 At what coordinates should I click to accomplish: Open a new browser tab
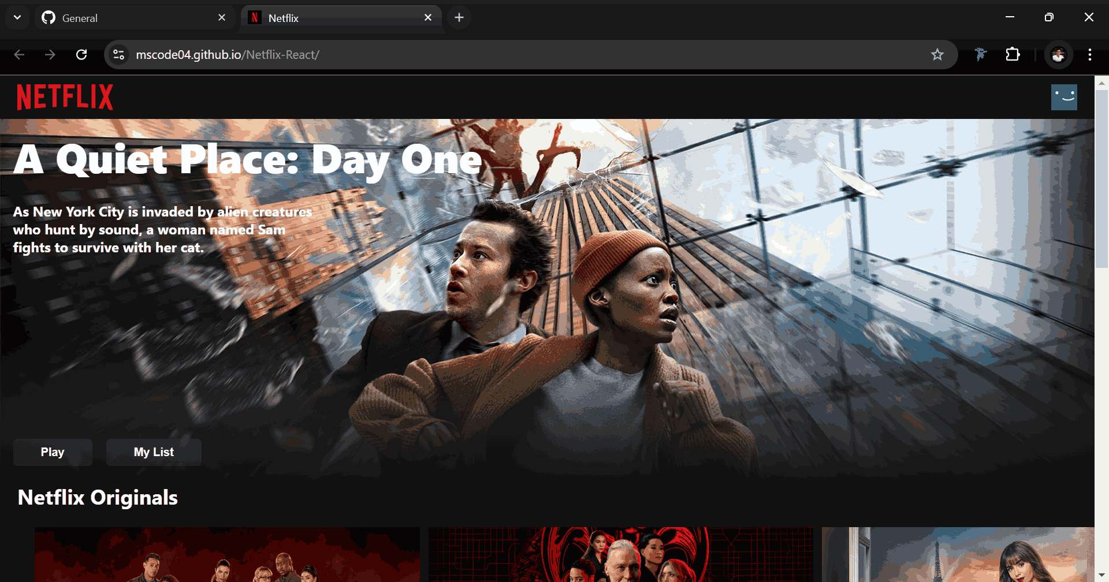point(459,18)
